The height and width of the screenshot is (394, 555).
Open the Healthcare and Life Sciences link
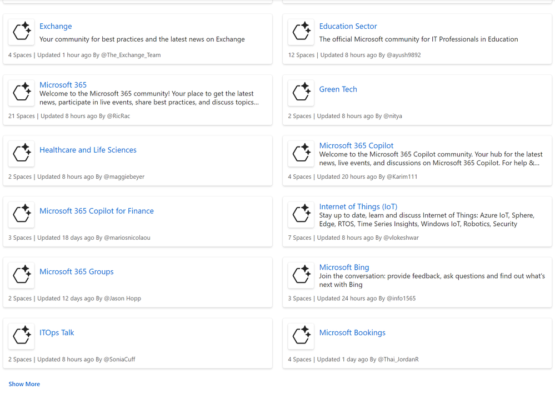click(88, 150)
